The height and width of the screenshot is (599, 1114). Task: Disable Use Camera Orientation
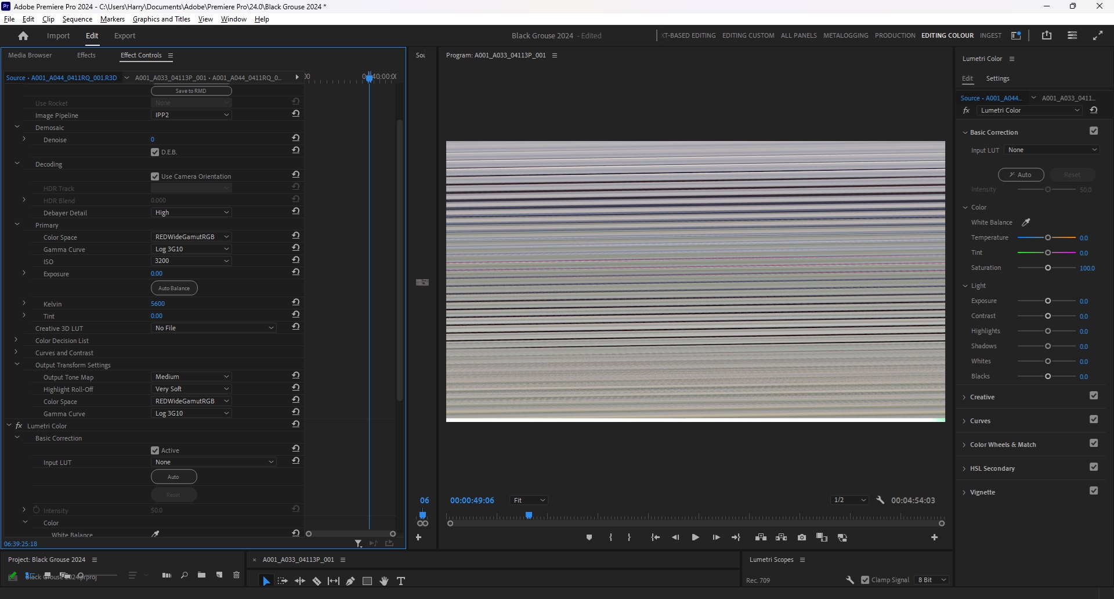pos(155,176)
